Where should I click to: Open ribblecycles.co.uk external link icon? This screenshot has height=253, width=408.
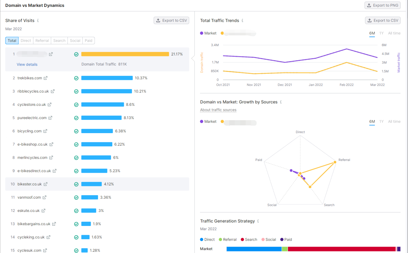click(x=53, y=91)
